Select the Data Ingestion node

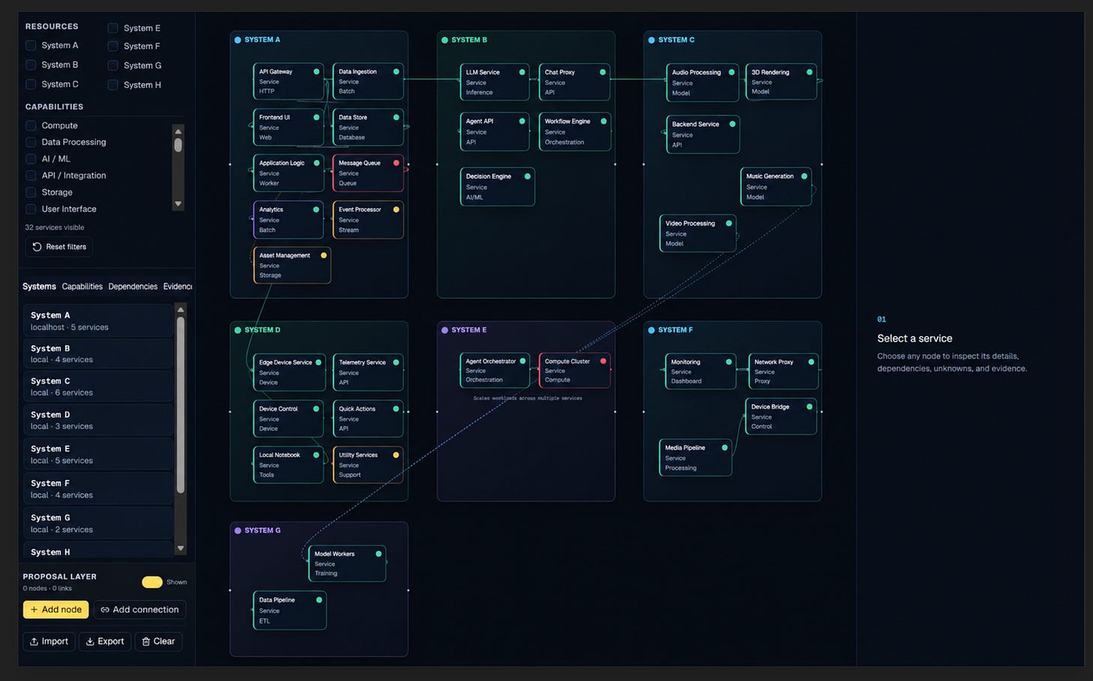coord(368,81)
